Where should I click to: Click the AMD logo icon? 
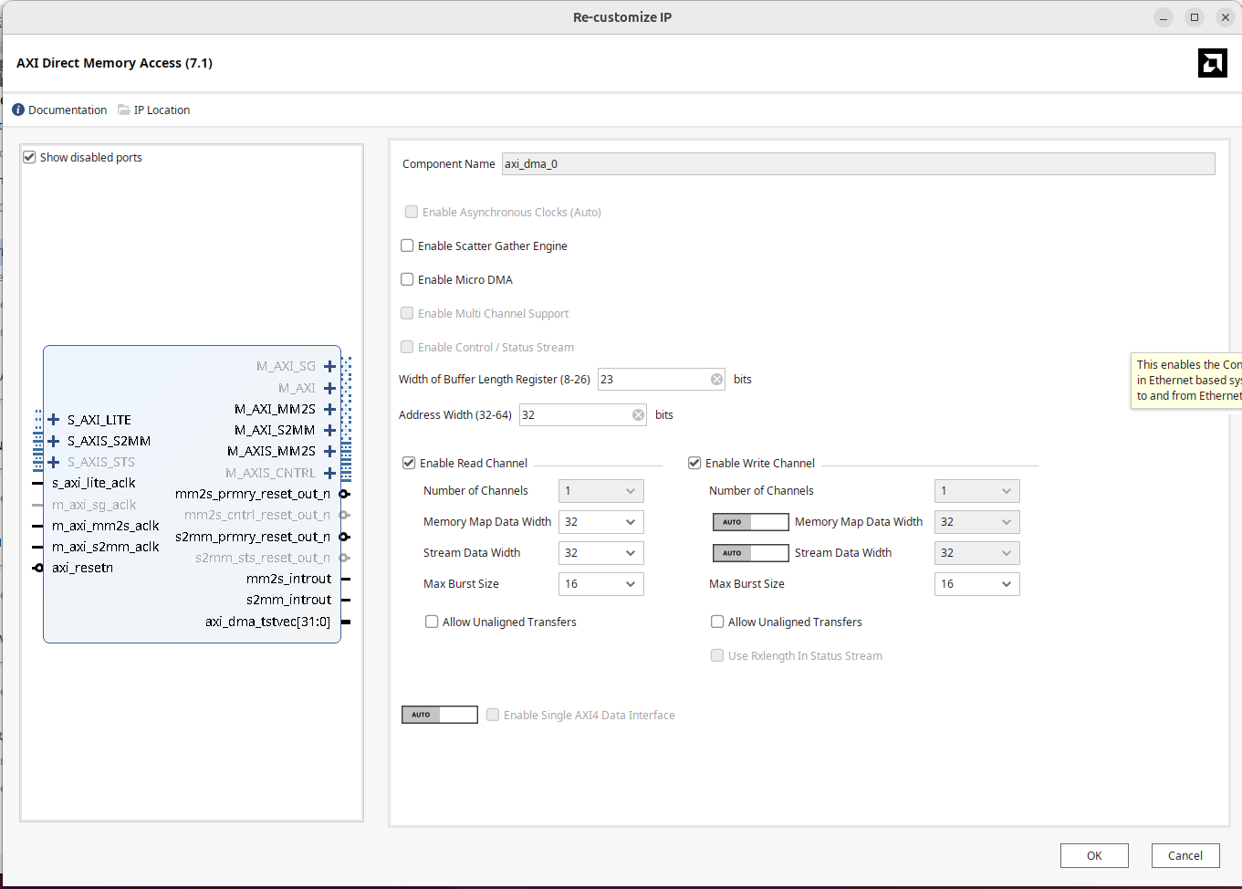pyautogui.click(x=1212, y=63)
